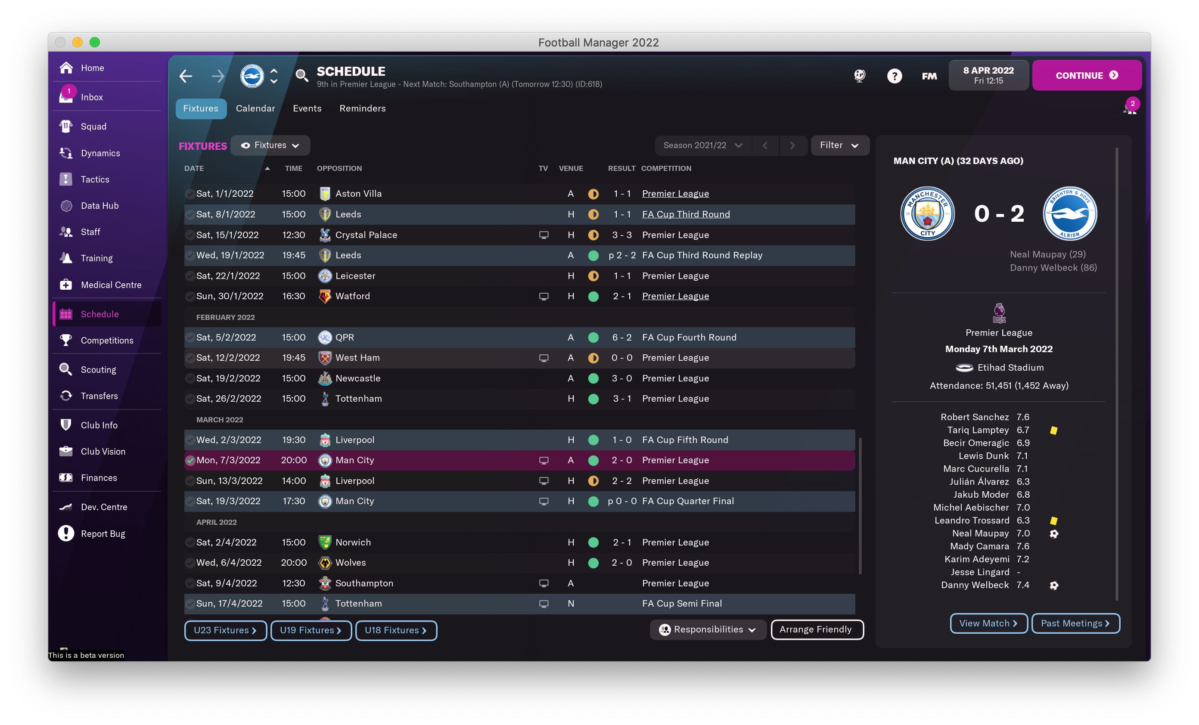Image resolution: width=1199 pixels, height=725 pixels.
Task: Click the match panel vertical scrollbar
Action: coord(1116,374)
